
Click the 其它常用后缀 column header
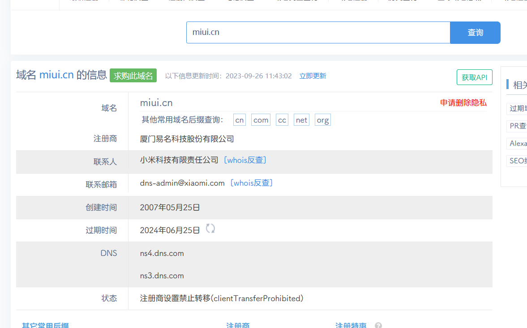tap(45, 325)
